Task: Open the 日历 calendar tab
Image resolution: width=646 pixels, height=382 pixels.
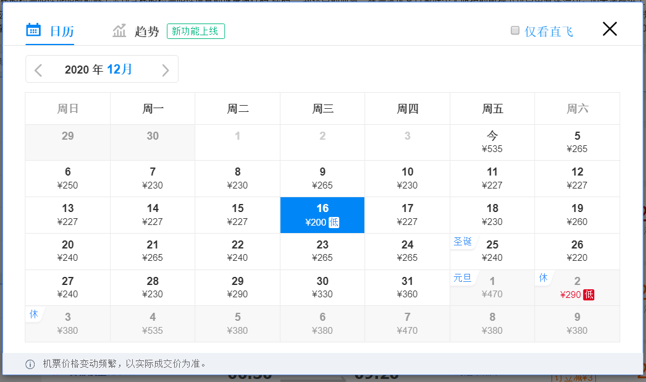Action: pyautogui.click(x=50, y=32)
